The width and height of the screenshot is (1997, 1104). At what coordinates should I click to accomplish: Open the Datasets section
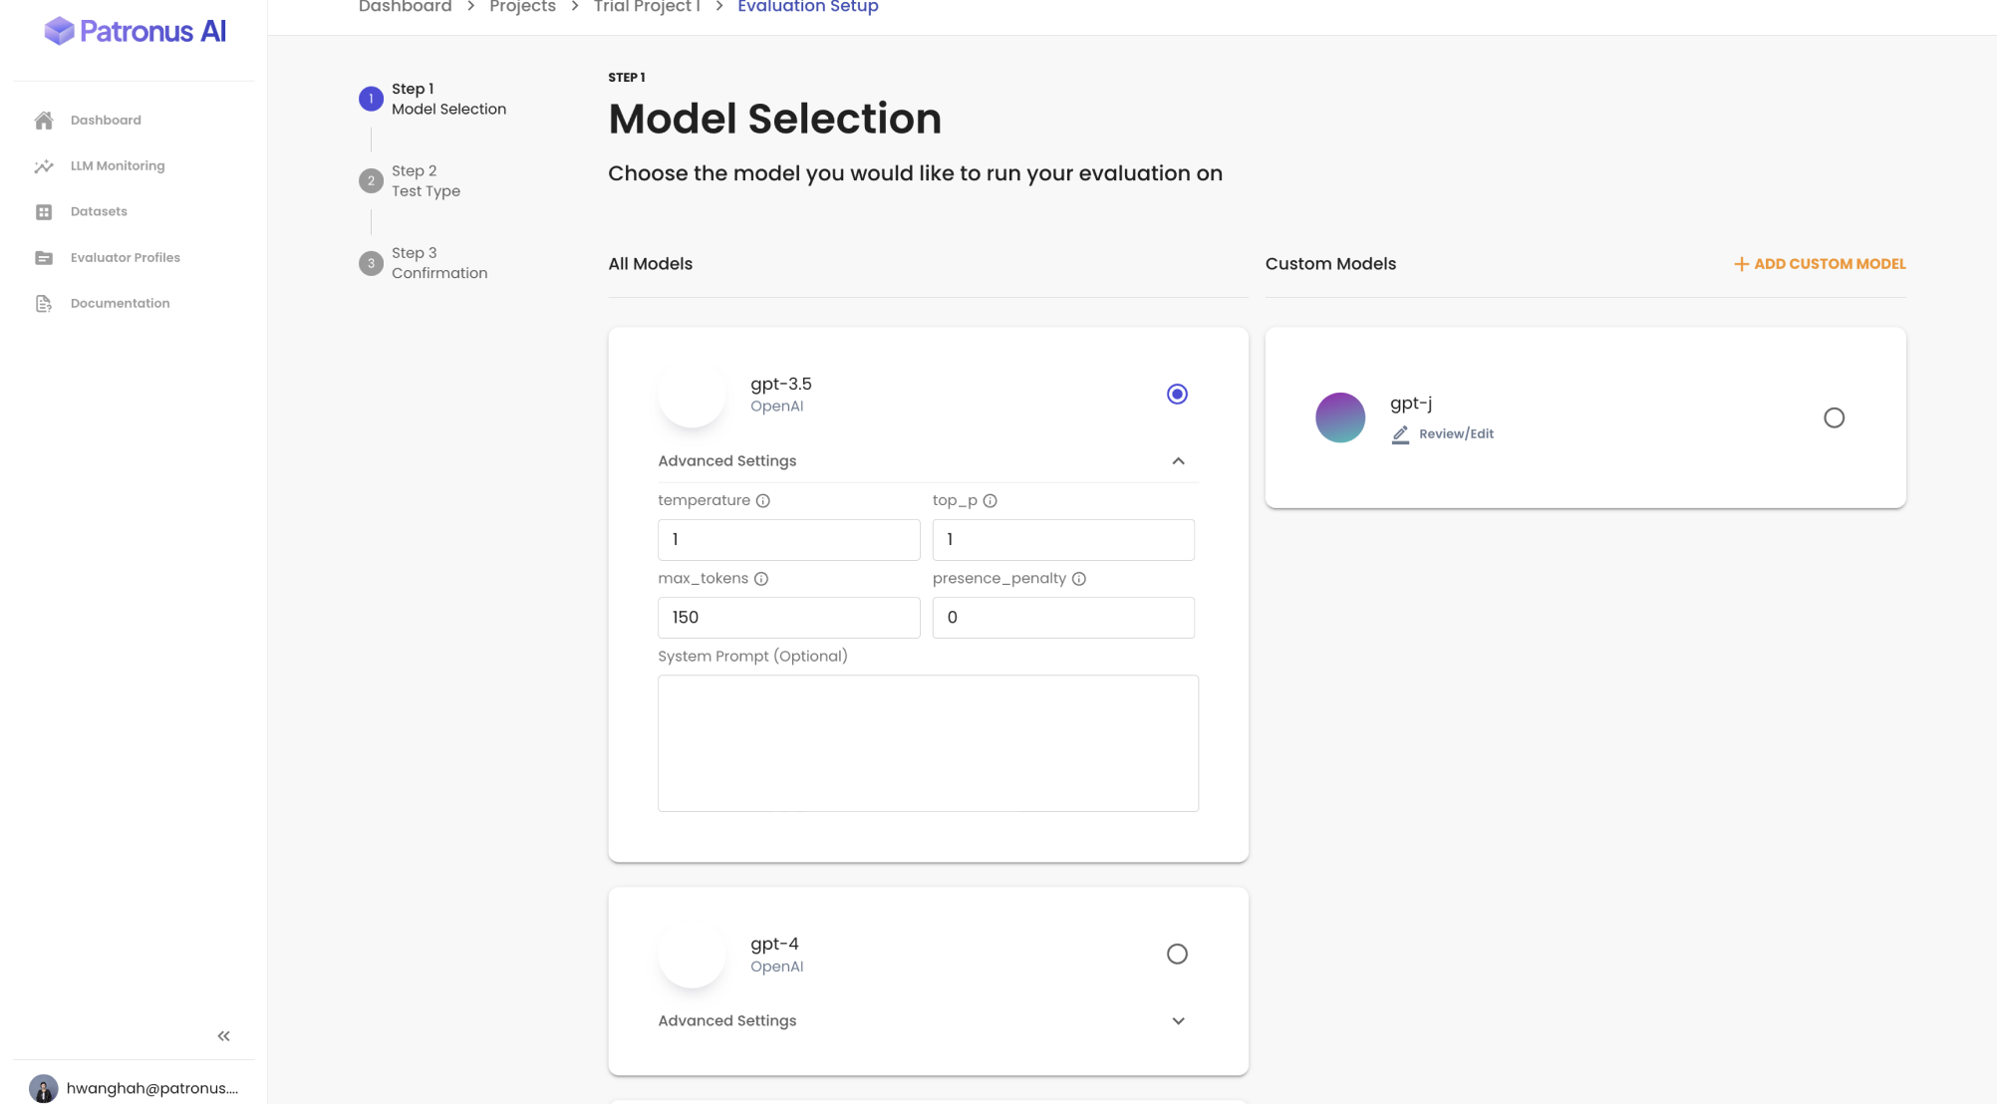99,211
